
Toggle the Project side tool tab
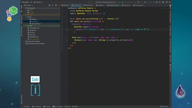22,8
